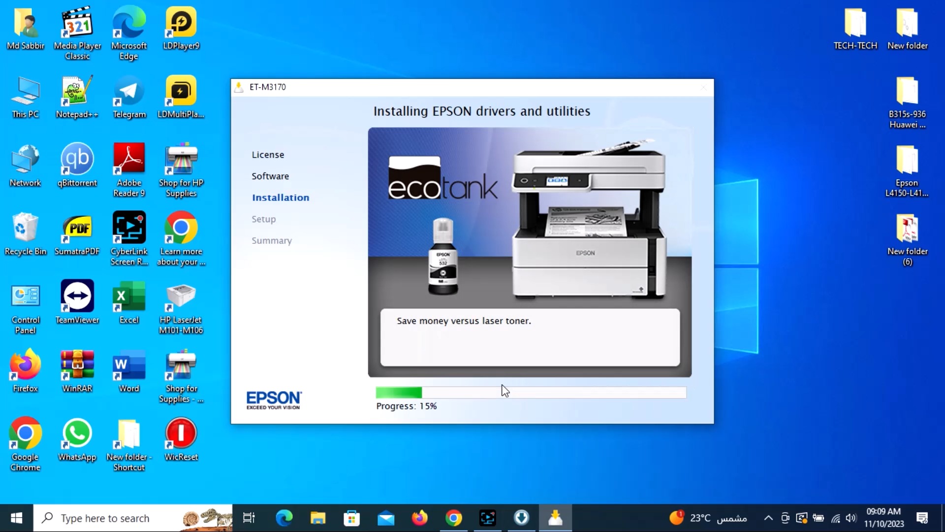This screenshot has height=532, width=945.
Task: Select the qBittorrent shortcut
Action: point(77,166)
